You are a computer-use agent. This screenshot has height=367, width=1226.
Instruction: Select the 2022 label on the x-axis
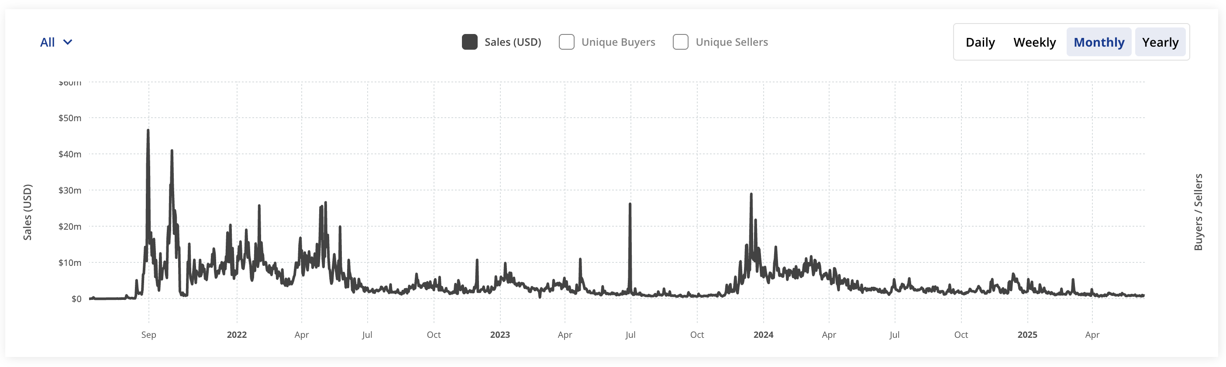tap(237, 335)
